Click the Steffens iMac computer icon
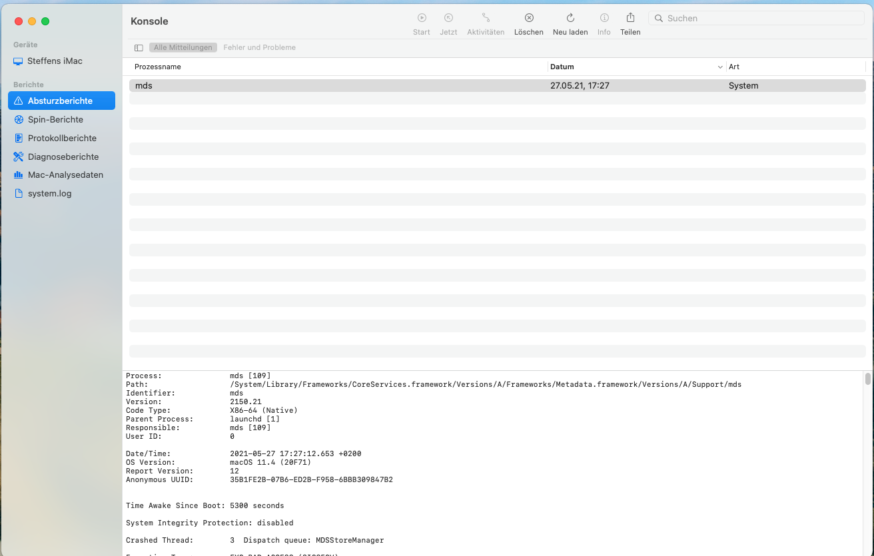 [x=18, y=61]
